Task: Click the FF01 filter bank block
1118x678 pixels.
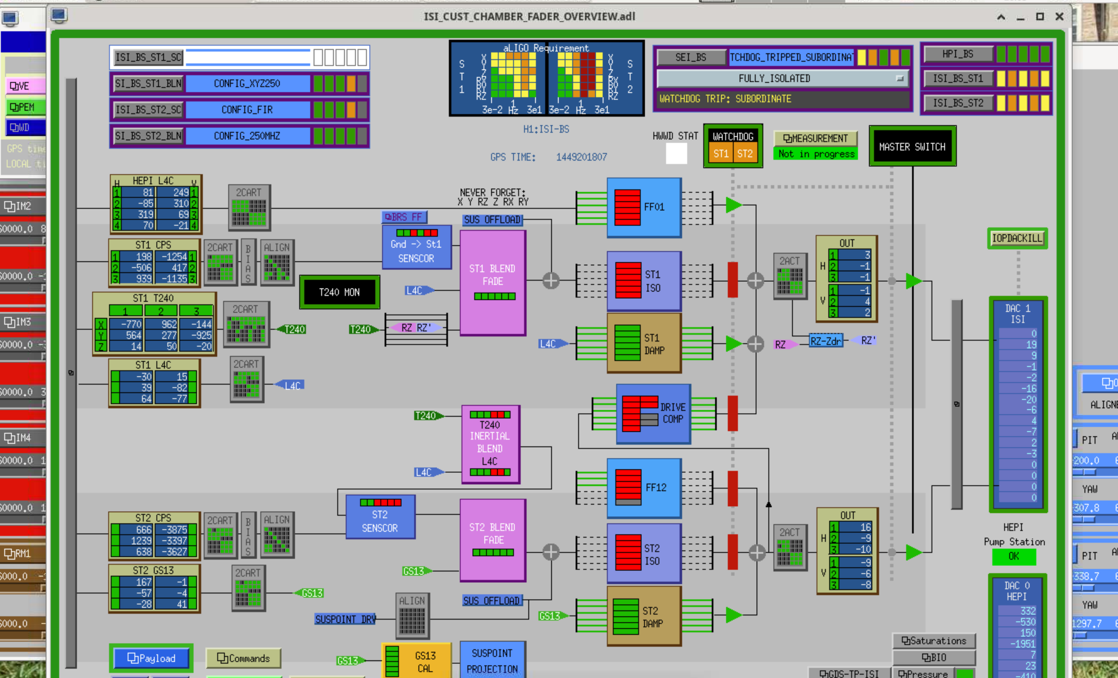Action: [x=644, y=207]
